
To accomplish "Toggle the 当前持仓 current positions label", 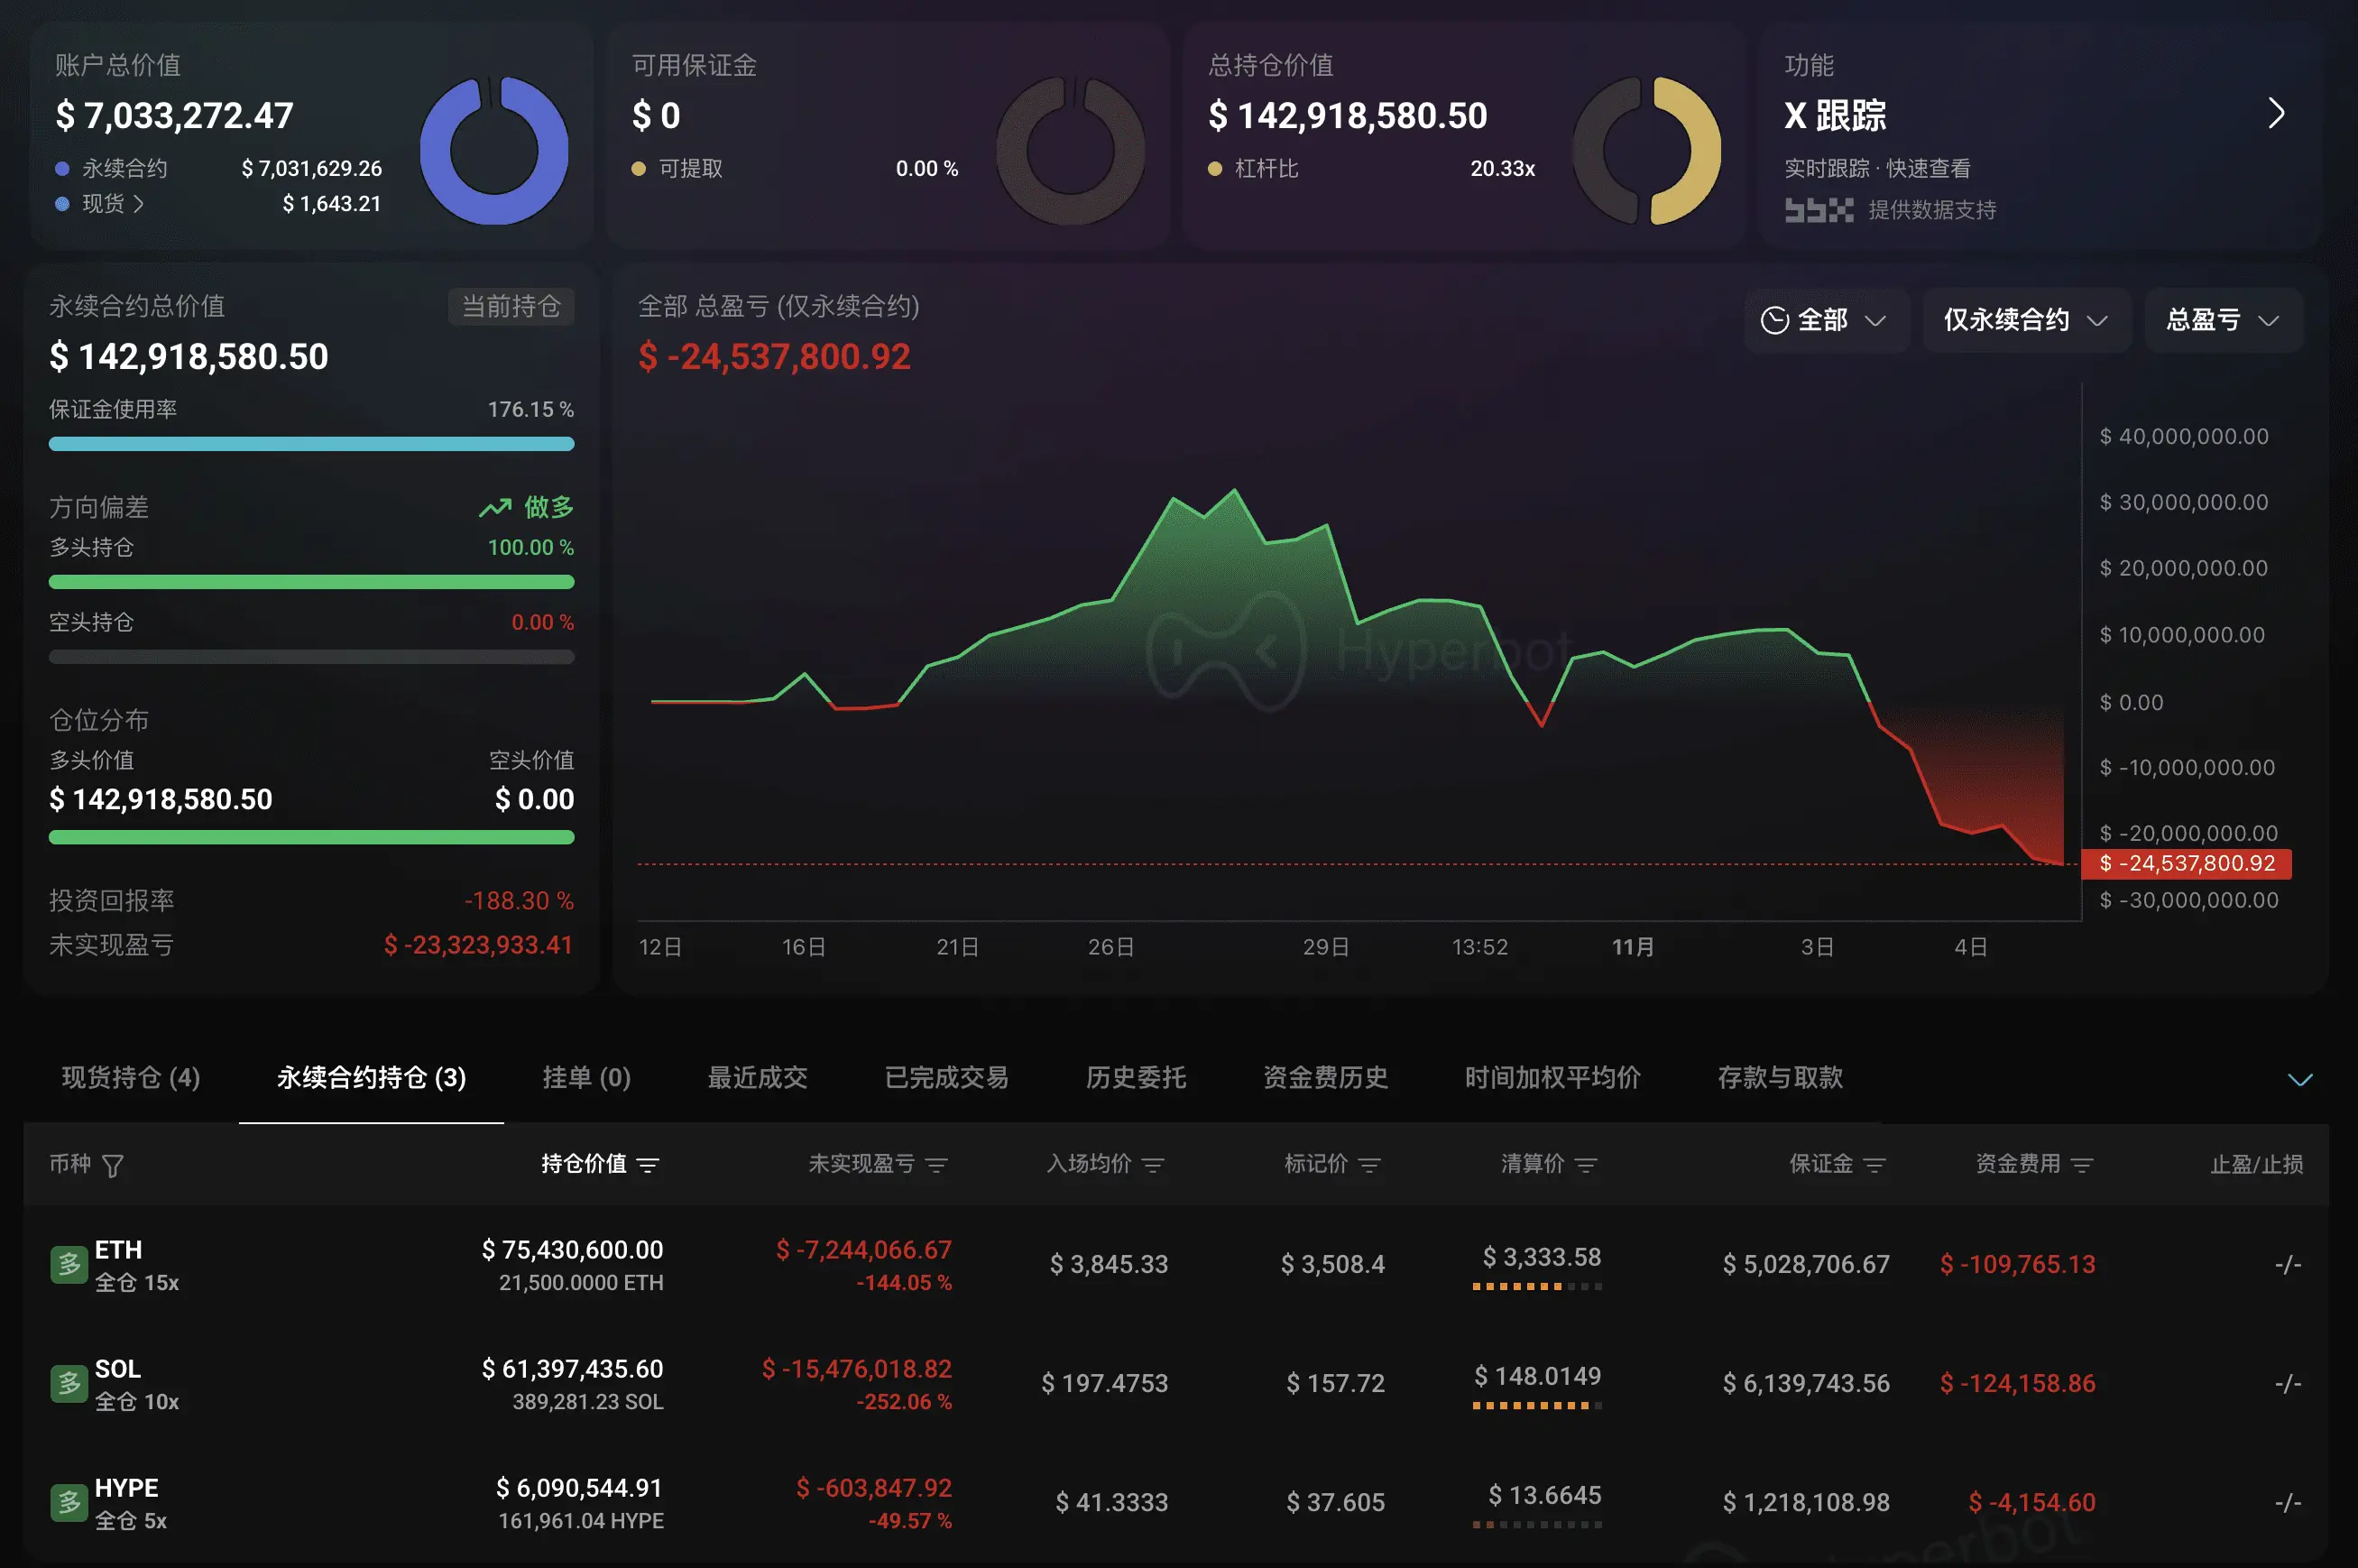I will tap(511, 306).
